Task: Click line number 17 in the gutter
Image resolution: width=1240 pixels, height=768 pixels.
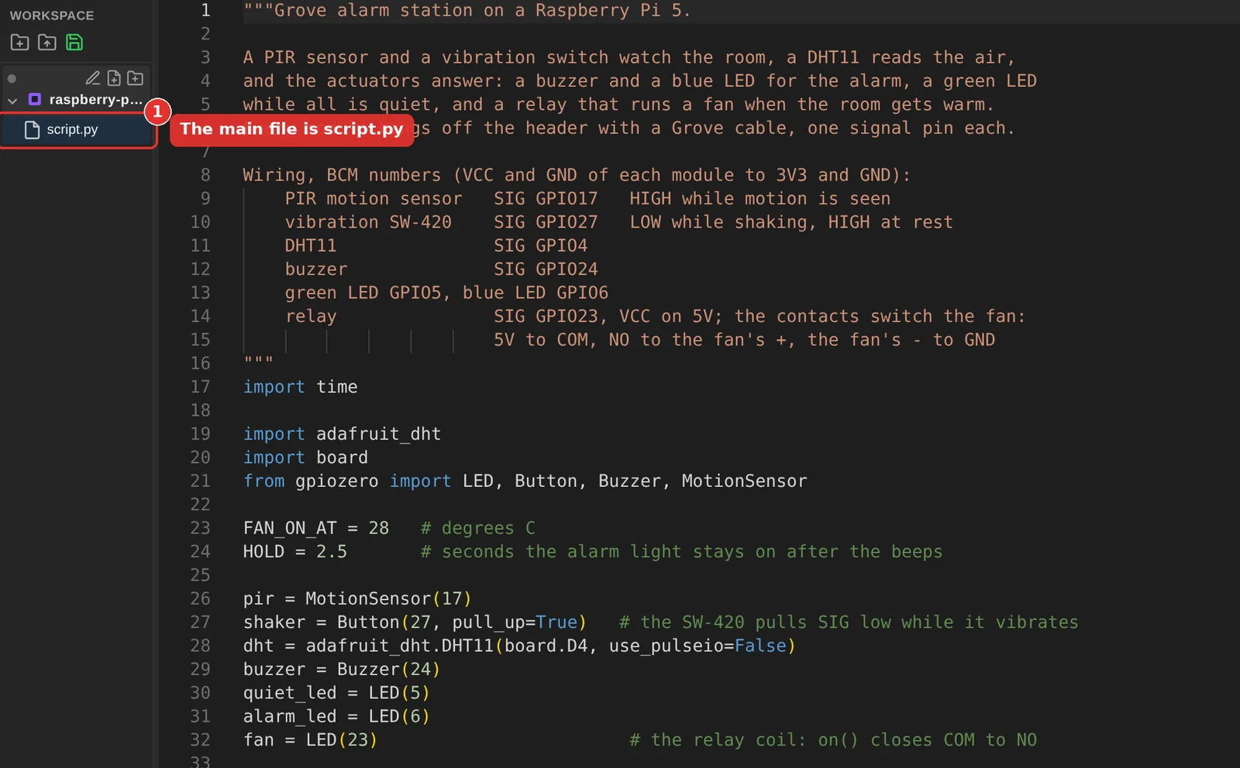Action: coord(200,386)
